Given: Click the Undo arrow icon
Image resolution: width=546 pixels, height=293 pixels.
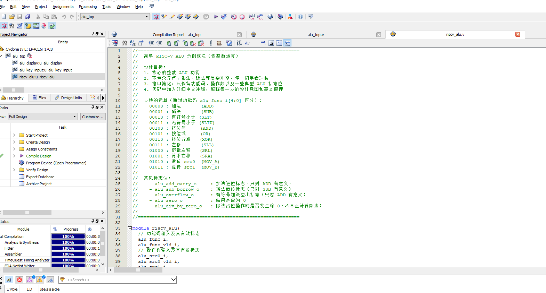Looking at the screenshot, I should click(x=64, y=17).
